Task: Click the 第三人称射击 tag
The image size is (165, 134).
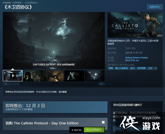Action: tap(121, 68)
